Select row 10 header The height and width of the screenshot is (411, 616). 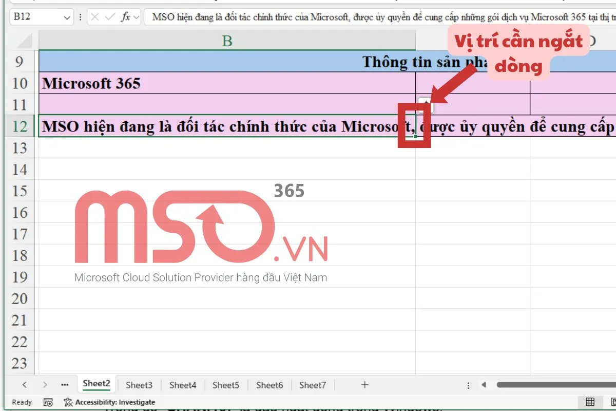pyautogui.click(x=20, y=83)
